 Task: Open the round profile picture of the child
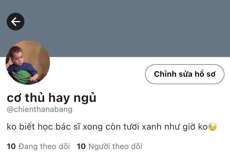point(28,63)
